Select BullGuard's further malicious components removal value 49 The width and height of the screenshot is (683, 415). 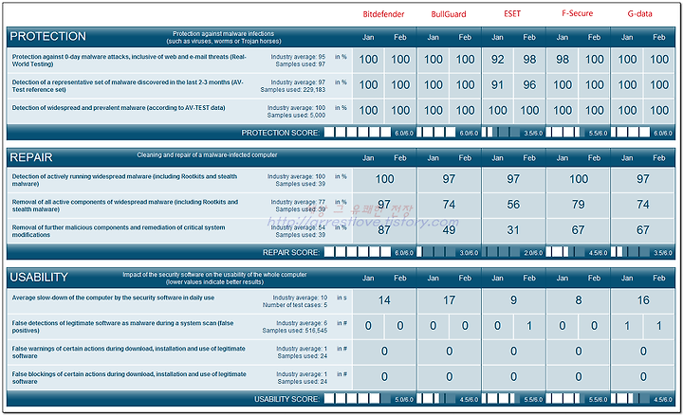[x=449, y=229]
